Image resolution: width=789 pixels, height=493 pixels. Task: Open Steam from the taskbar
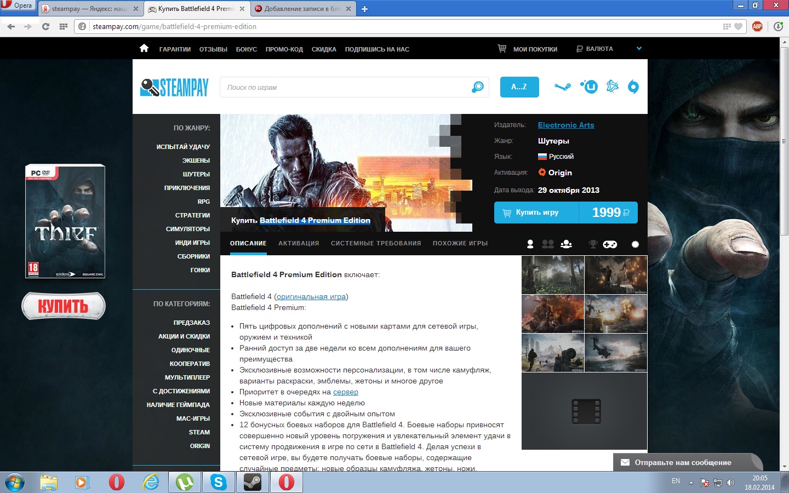tap(252, 483)
